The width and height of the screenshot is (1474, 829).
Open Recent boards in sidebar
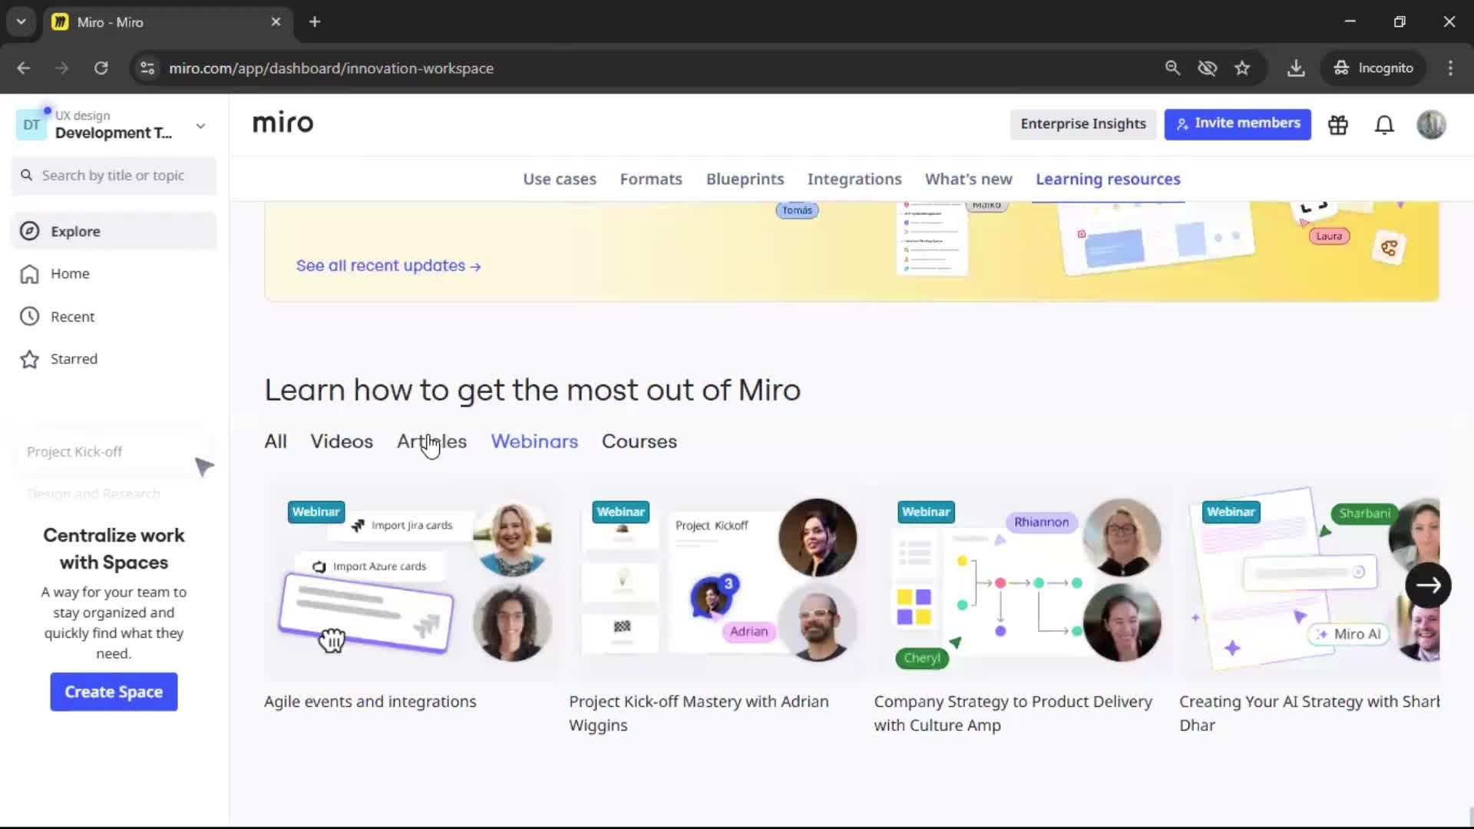[114, 316]
